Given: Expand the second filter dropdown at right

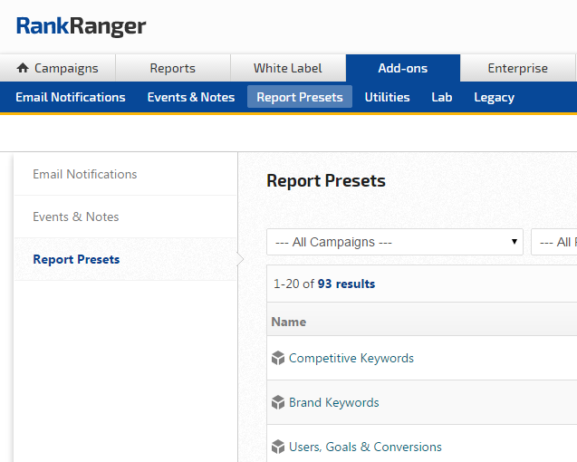Looking at the screenshot, I should click(x=554, y=242).
